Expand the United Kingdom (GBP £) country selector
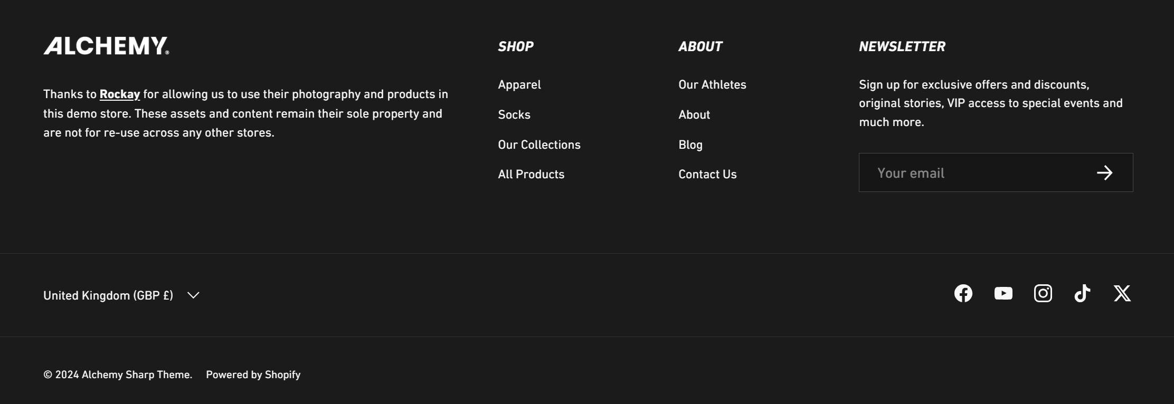Viewport: 1174px width, 404px height. point(121,295)
